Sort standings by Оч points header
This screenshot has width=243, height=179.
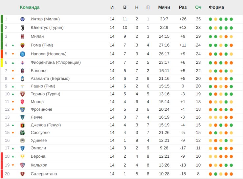(x=198, y=7)
